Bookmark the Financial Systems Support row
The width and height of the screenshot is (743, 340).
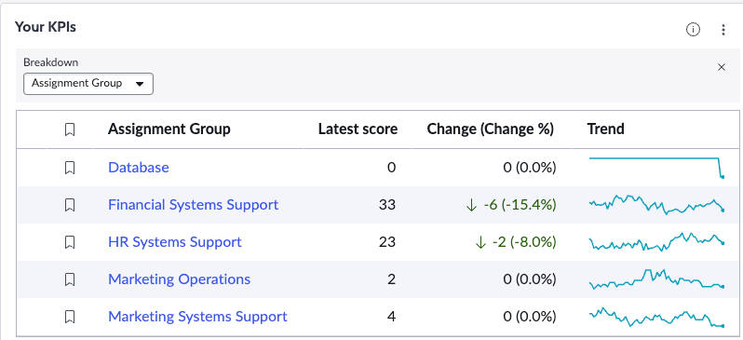tap(70, 205)
